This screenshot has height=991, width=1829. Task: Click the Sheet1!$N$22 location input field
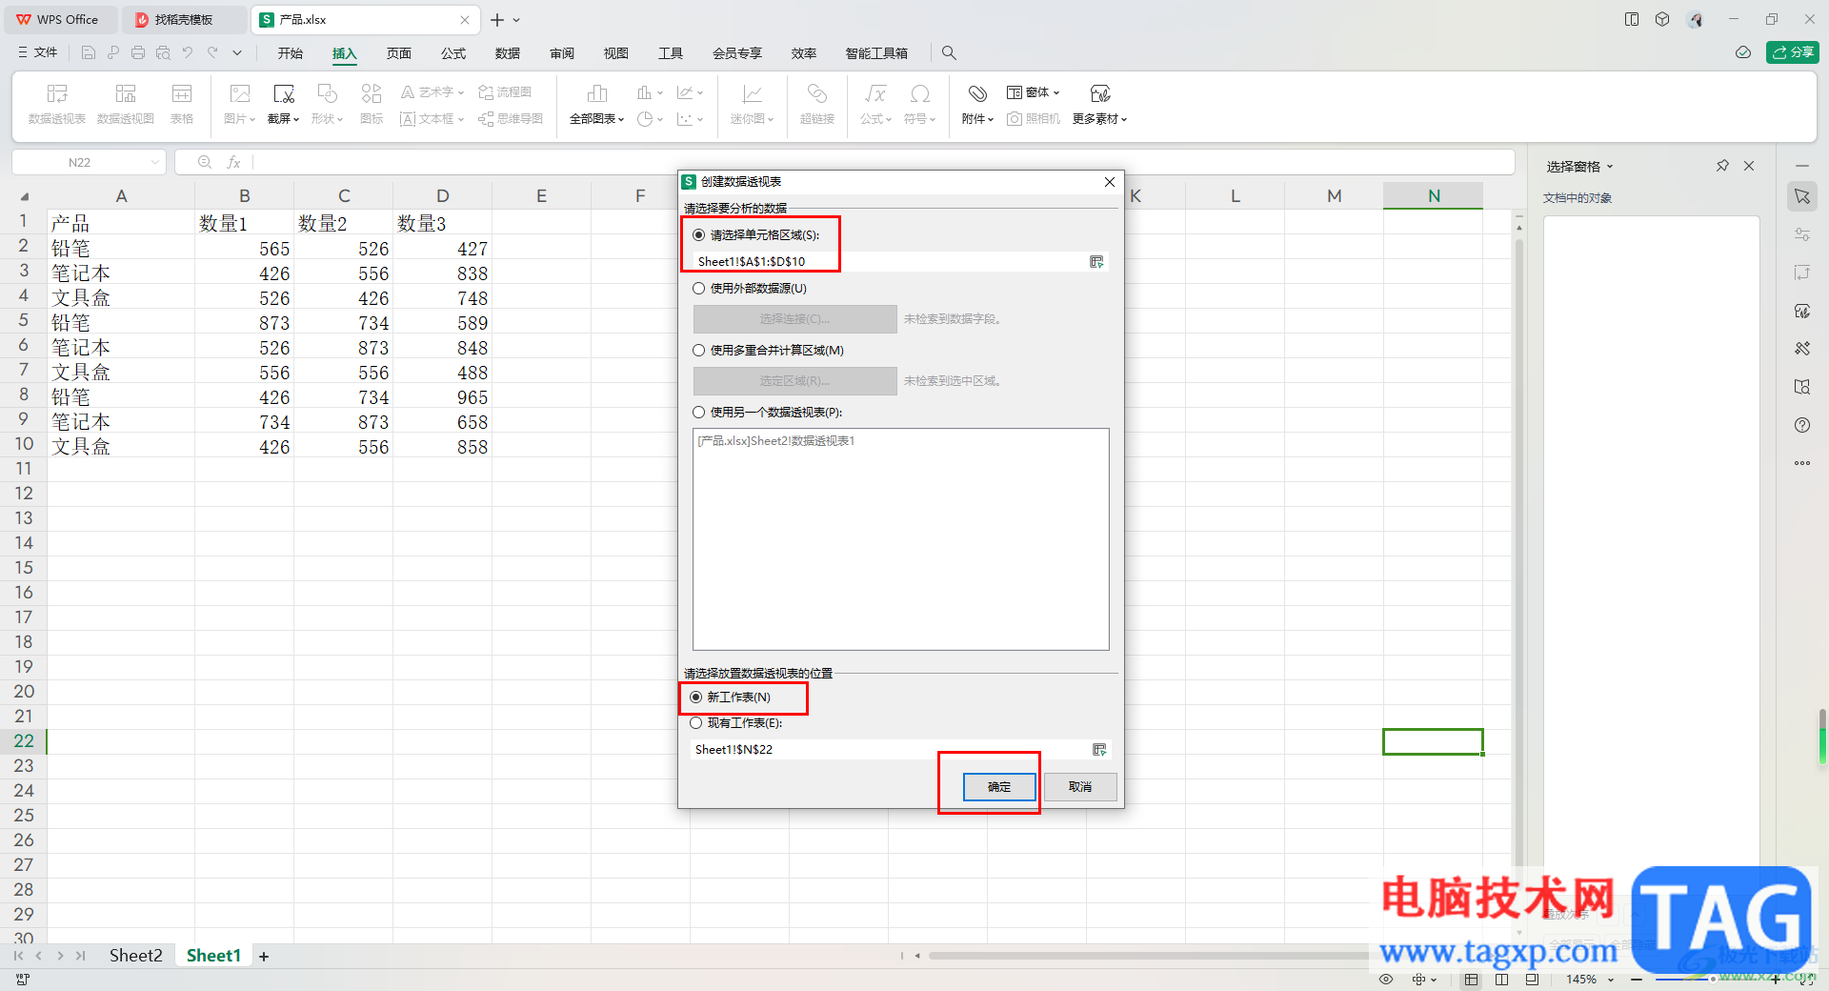click(890, 750)
